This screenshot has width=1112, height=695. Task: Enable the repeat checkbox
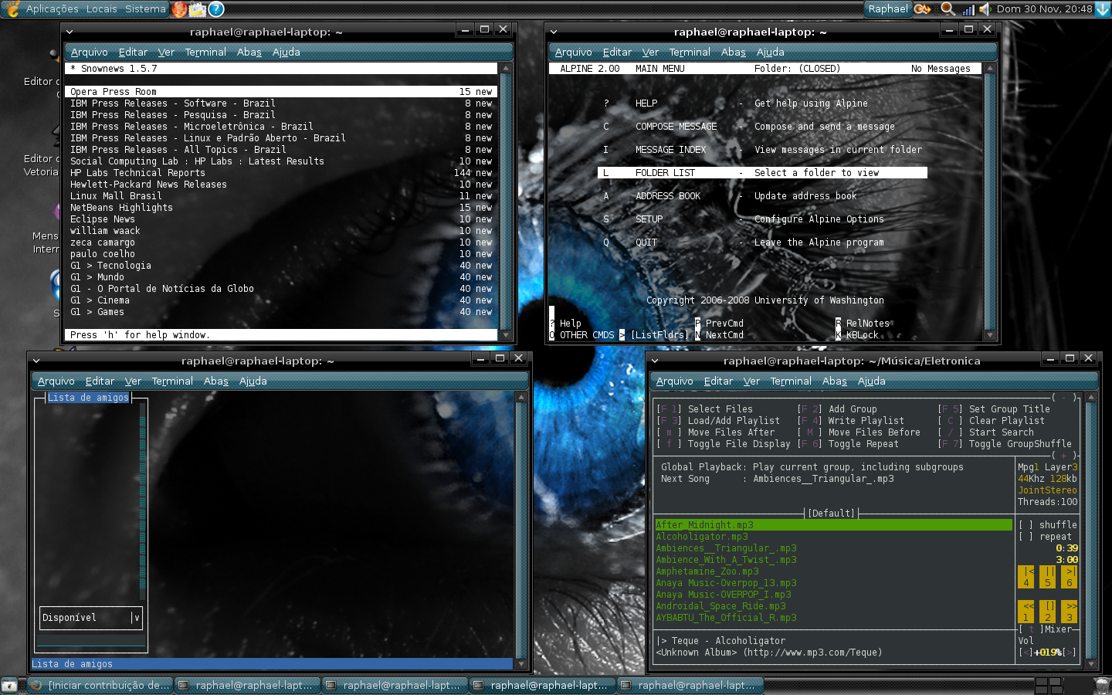pos(1026,537)
